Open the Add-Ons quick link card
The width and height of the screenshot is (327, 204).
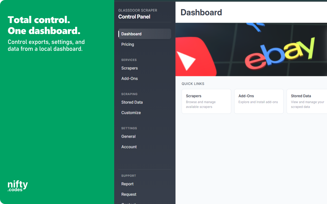[x=259, y=101]
